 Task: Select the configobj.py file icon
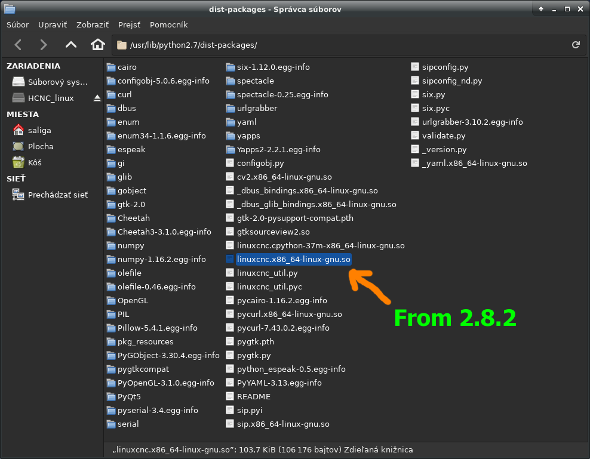(230, 164)
